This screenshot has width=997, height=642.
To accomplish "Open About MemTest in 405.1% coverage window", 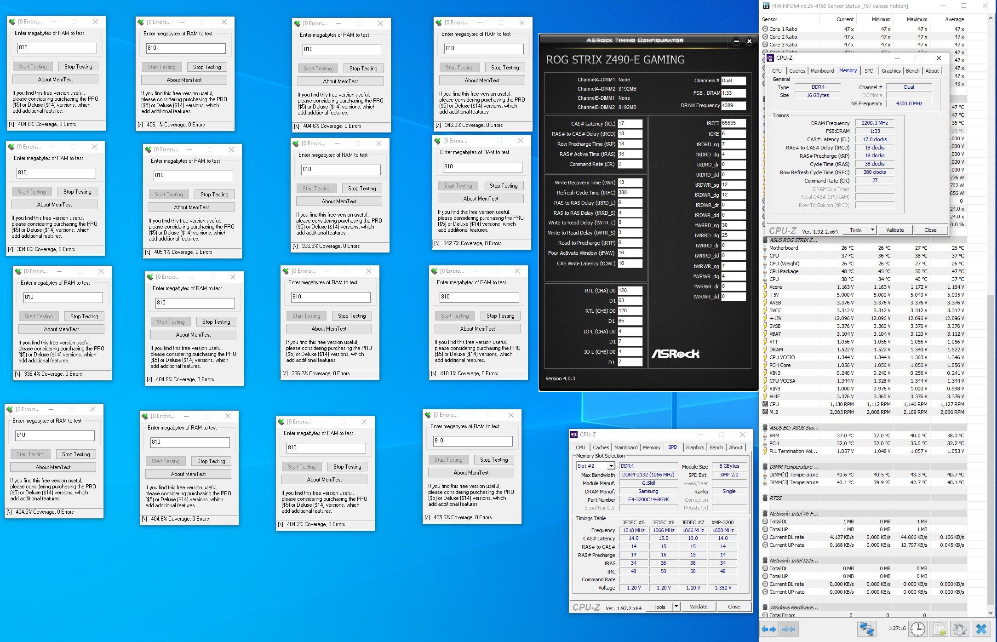I will pos(191,207).
